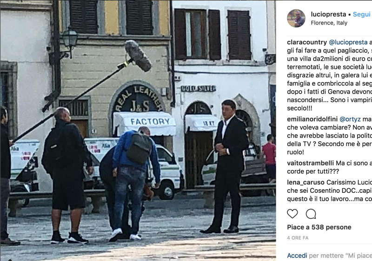372x261 pixels.
Task: Visit vaitostrambelli's profile
Action: tap(310, 163)
